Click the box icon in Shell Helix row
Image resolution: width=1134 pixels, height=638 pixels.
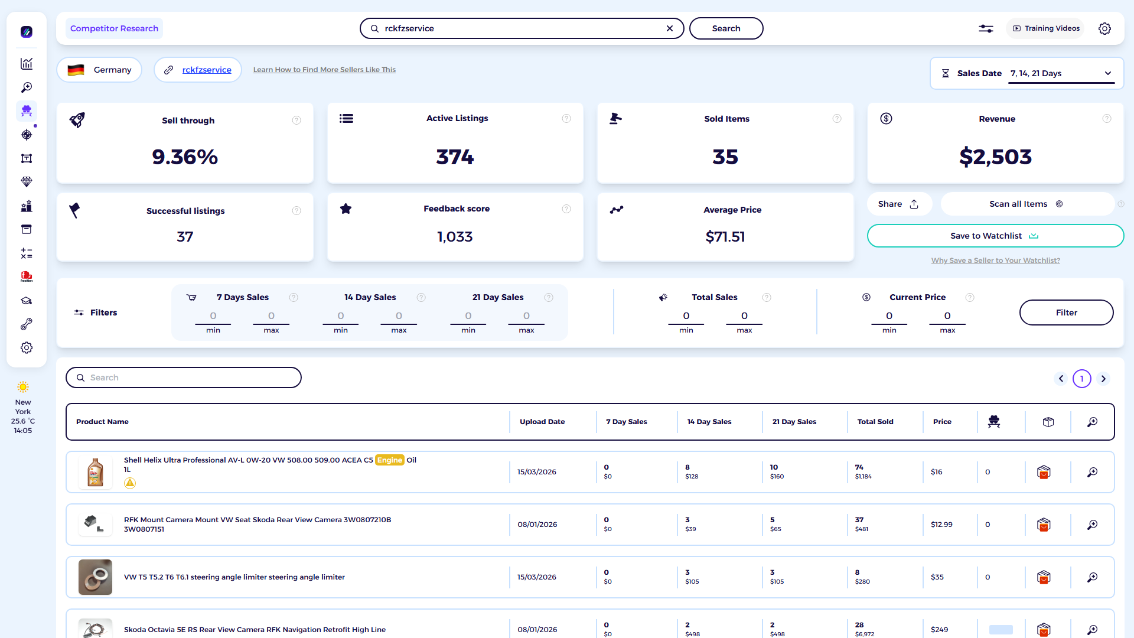click(1044, 472)
